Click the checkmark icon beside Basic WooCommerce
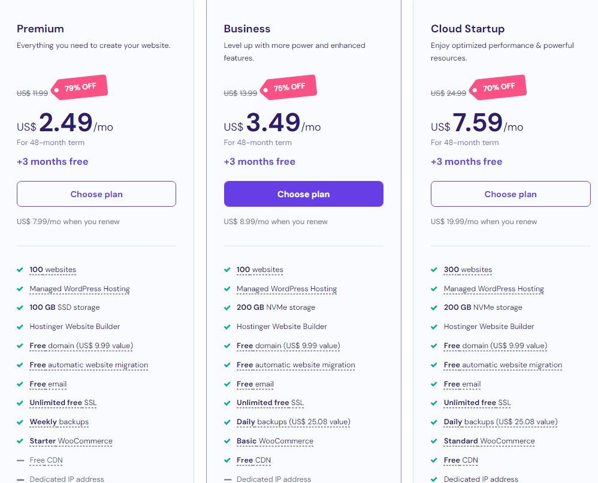 227,442
